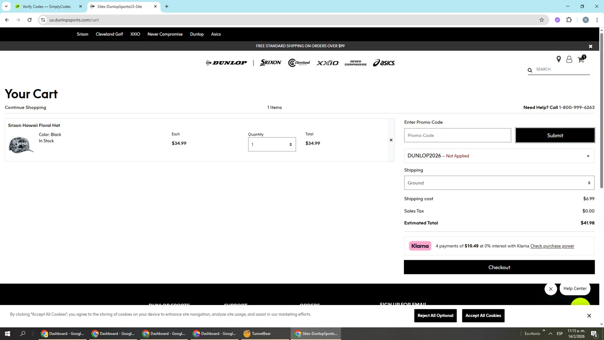This screenshot has width=604, height=340.
Task: Click the Asics brand logo
Action: pyautogui.click(x=384, y=63)
